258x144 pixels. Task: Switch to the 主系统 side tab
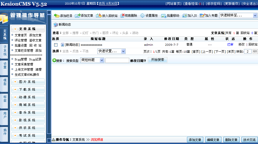[4, 35]
